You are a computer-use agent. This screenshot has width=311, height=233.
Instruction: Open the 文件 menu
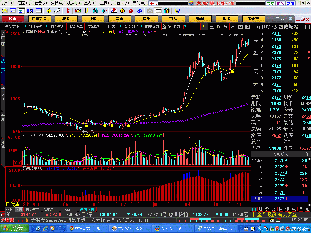[x=8, y=3]
